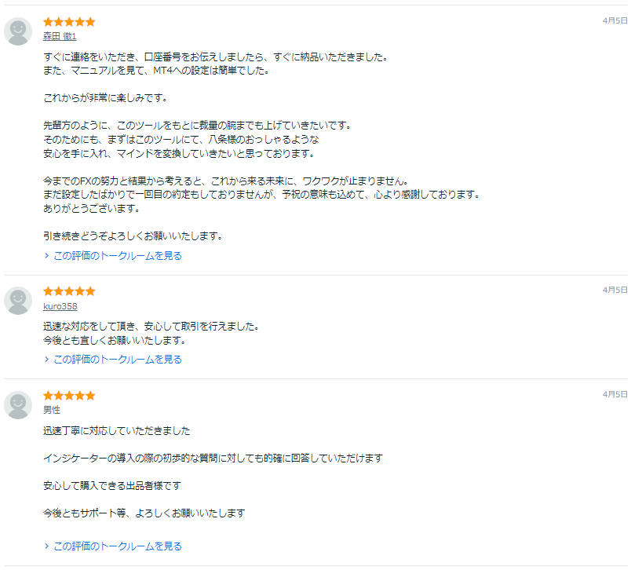
Task: Click the five-star rating above 森田 徹1
Action: pos(69,22)
